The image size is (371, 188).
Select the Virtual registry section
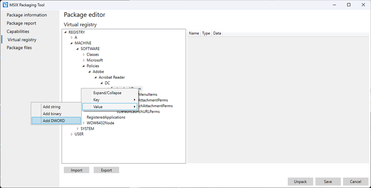coord(22,40)
